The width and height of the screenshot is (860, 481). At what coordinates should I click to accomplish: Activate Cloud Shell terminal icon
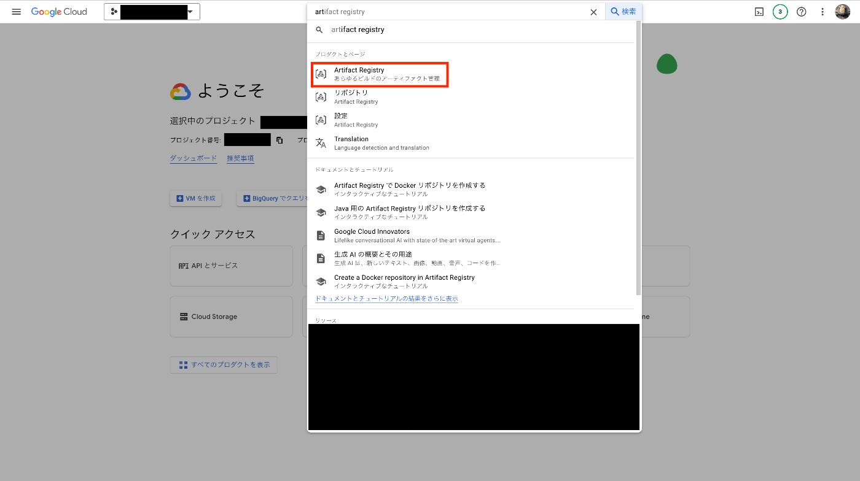pyautogui.click(x=759, y=12)
